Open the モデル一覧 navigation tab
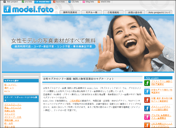Screen dimensions: 176x128 click(91, 12)
